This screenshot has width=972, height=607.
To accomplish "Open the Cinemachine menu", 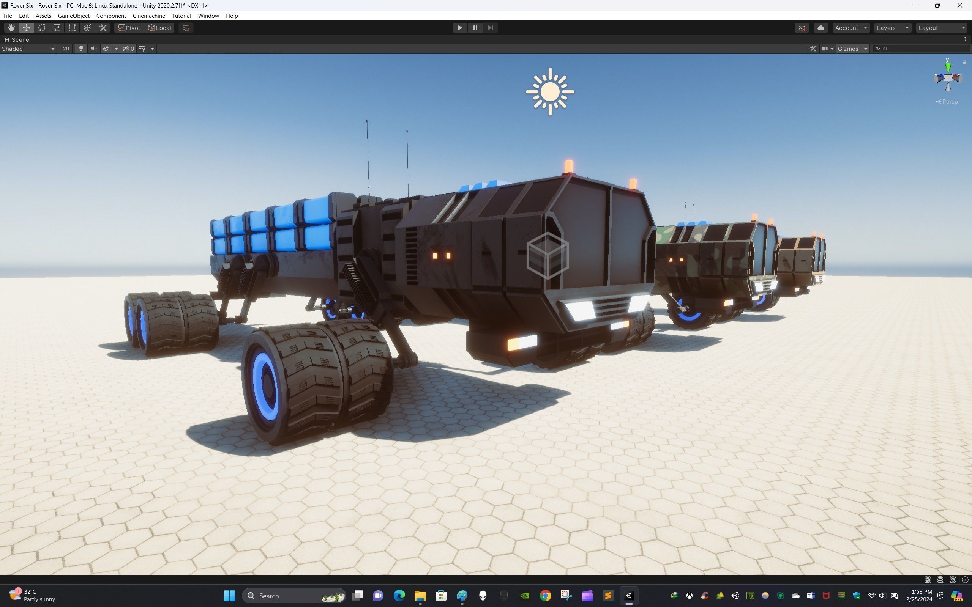I will pyautogui.click(x=148, y=16).
